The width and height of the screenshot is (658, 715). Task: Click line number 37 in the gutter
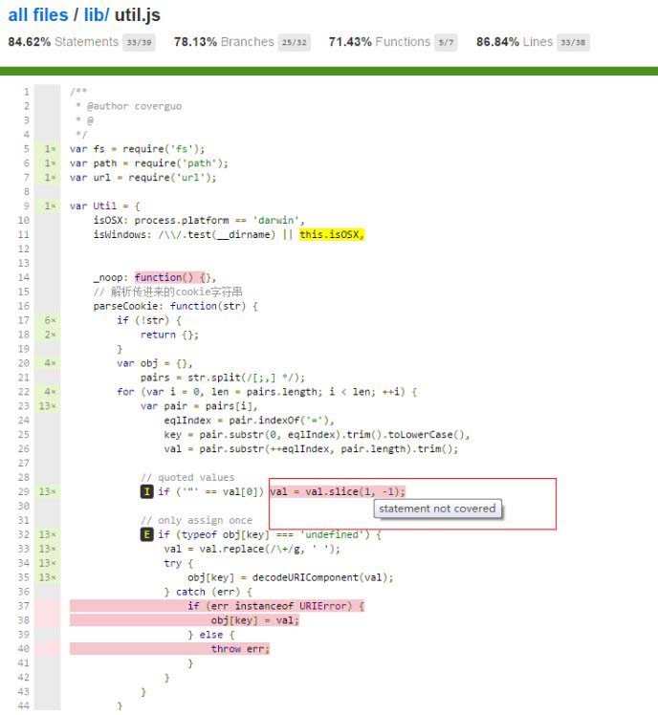click(25, 606)
